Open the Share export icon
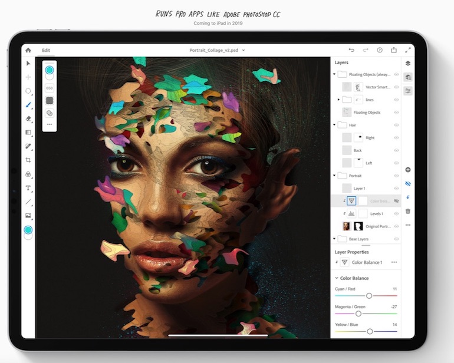This screenshot has height=363, width=454. [x=394, y=49]
